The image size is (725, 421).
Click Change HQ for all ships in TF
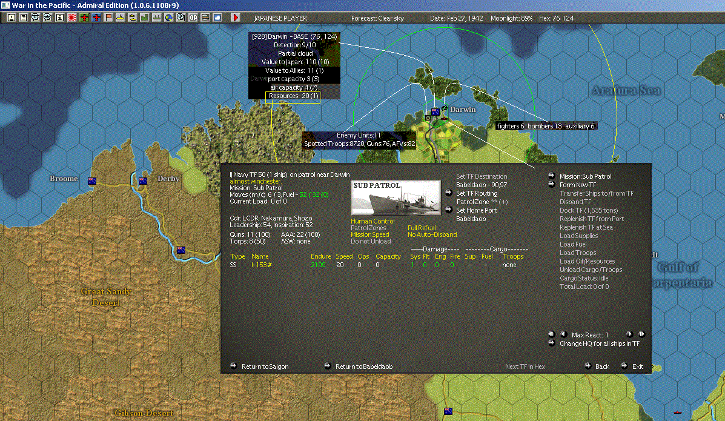(600, 343)
